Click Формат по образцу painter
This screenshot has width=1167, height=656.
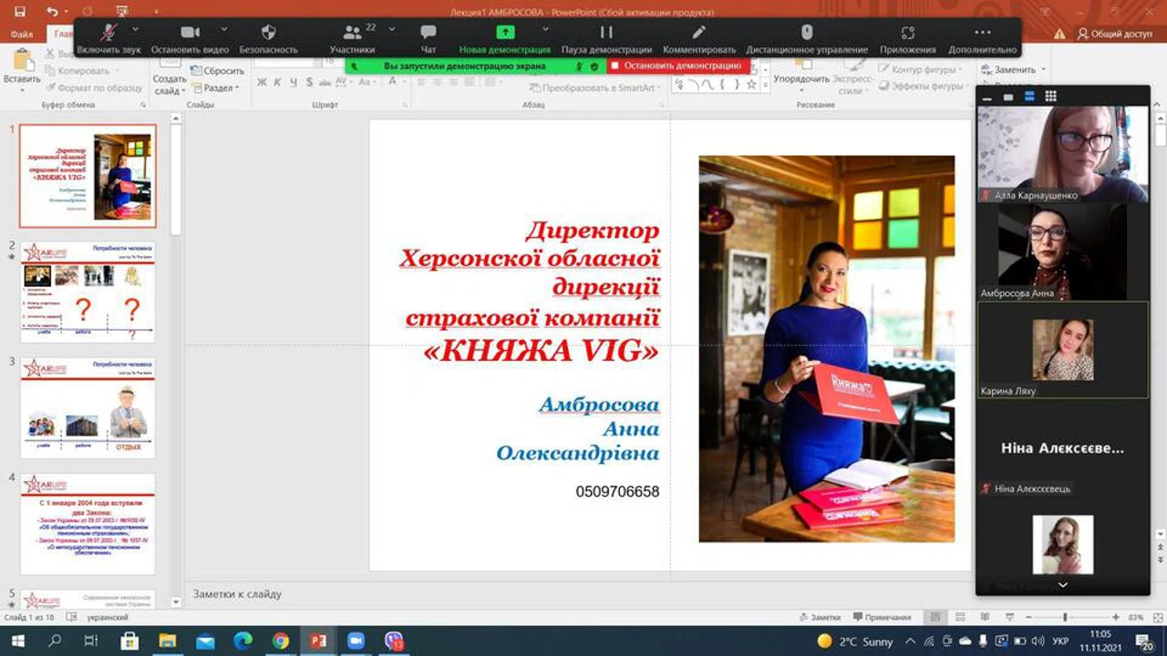click(93, 87)
